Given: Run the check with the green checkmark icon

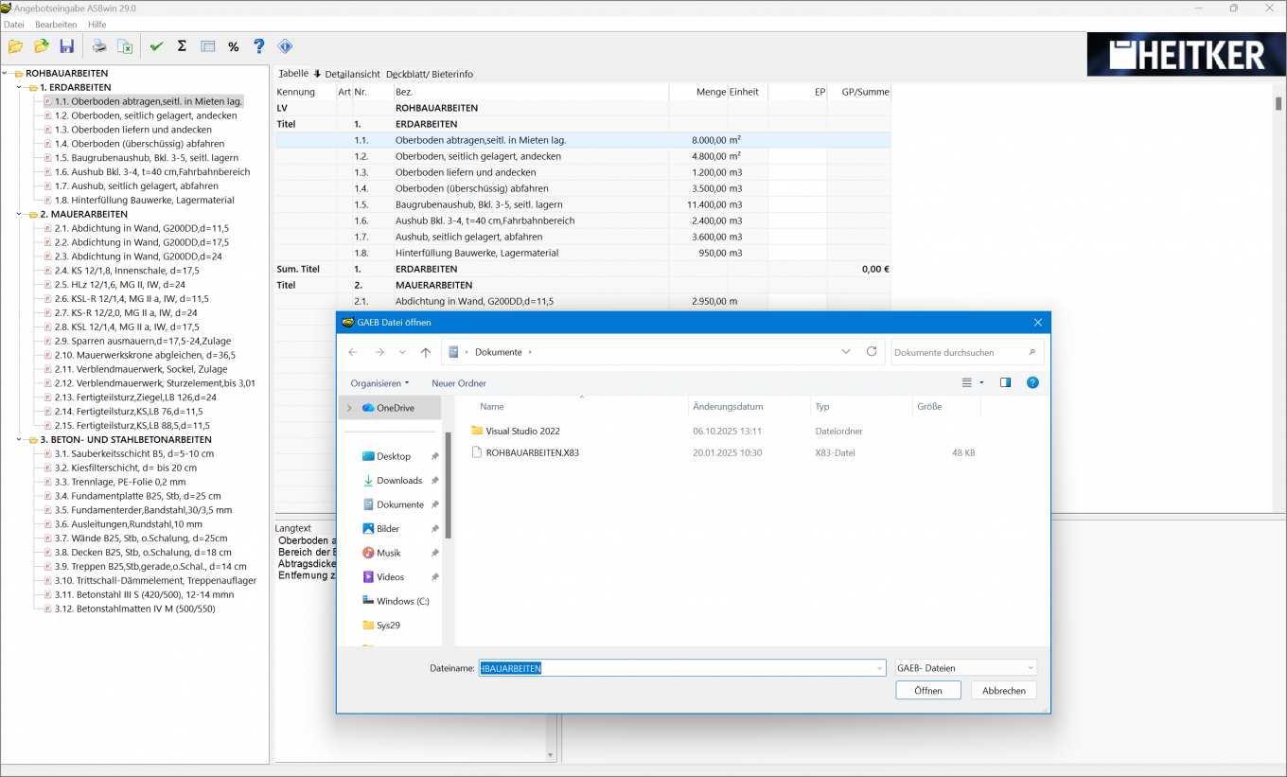Looking at the screenshot, I should tap(157, 44).
